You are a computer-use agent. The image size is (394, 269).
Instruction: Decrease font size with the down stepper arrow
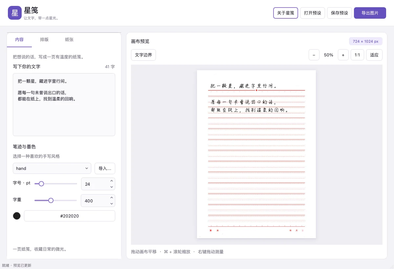tap(112, 187)
